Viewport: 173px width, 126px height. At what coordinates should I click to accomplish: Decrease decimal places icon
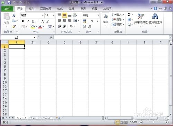pos(90,27)
